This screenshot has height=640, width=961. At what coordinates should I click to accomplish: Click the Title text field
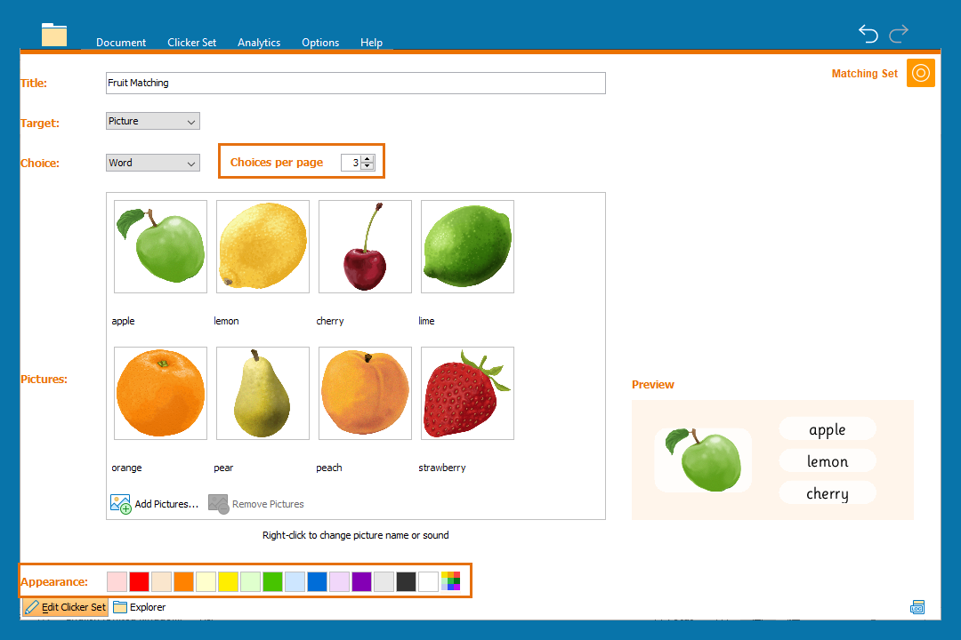point(355,83)
